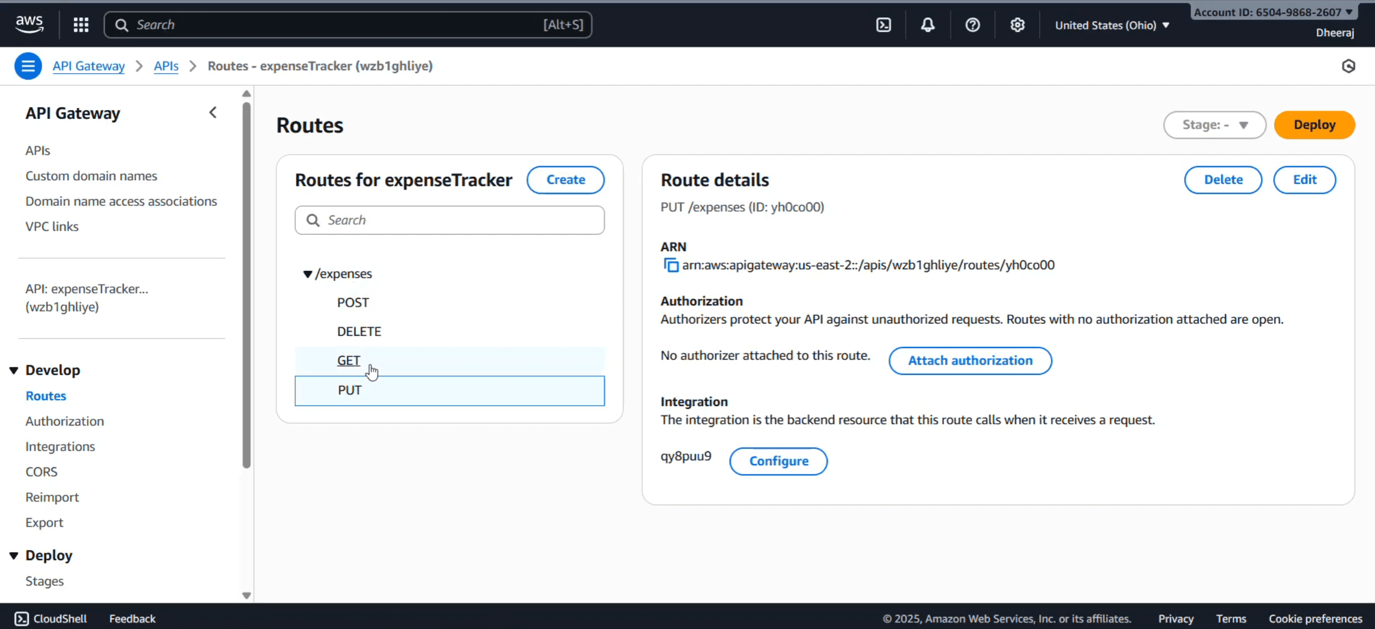Toggle the navigation hamburger menu
Screen dimensions: 1375x629
(28, 66)
